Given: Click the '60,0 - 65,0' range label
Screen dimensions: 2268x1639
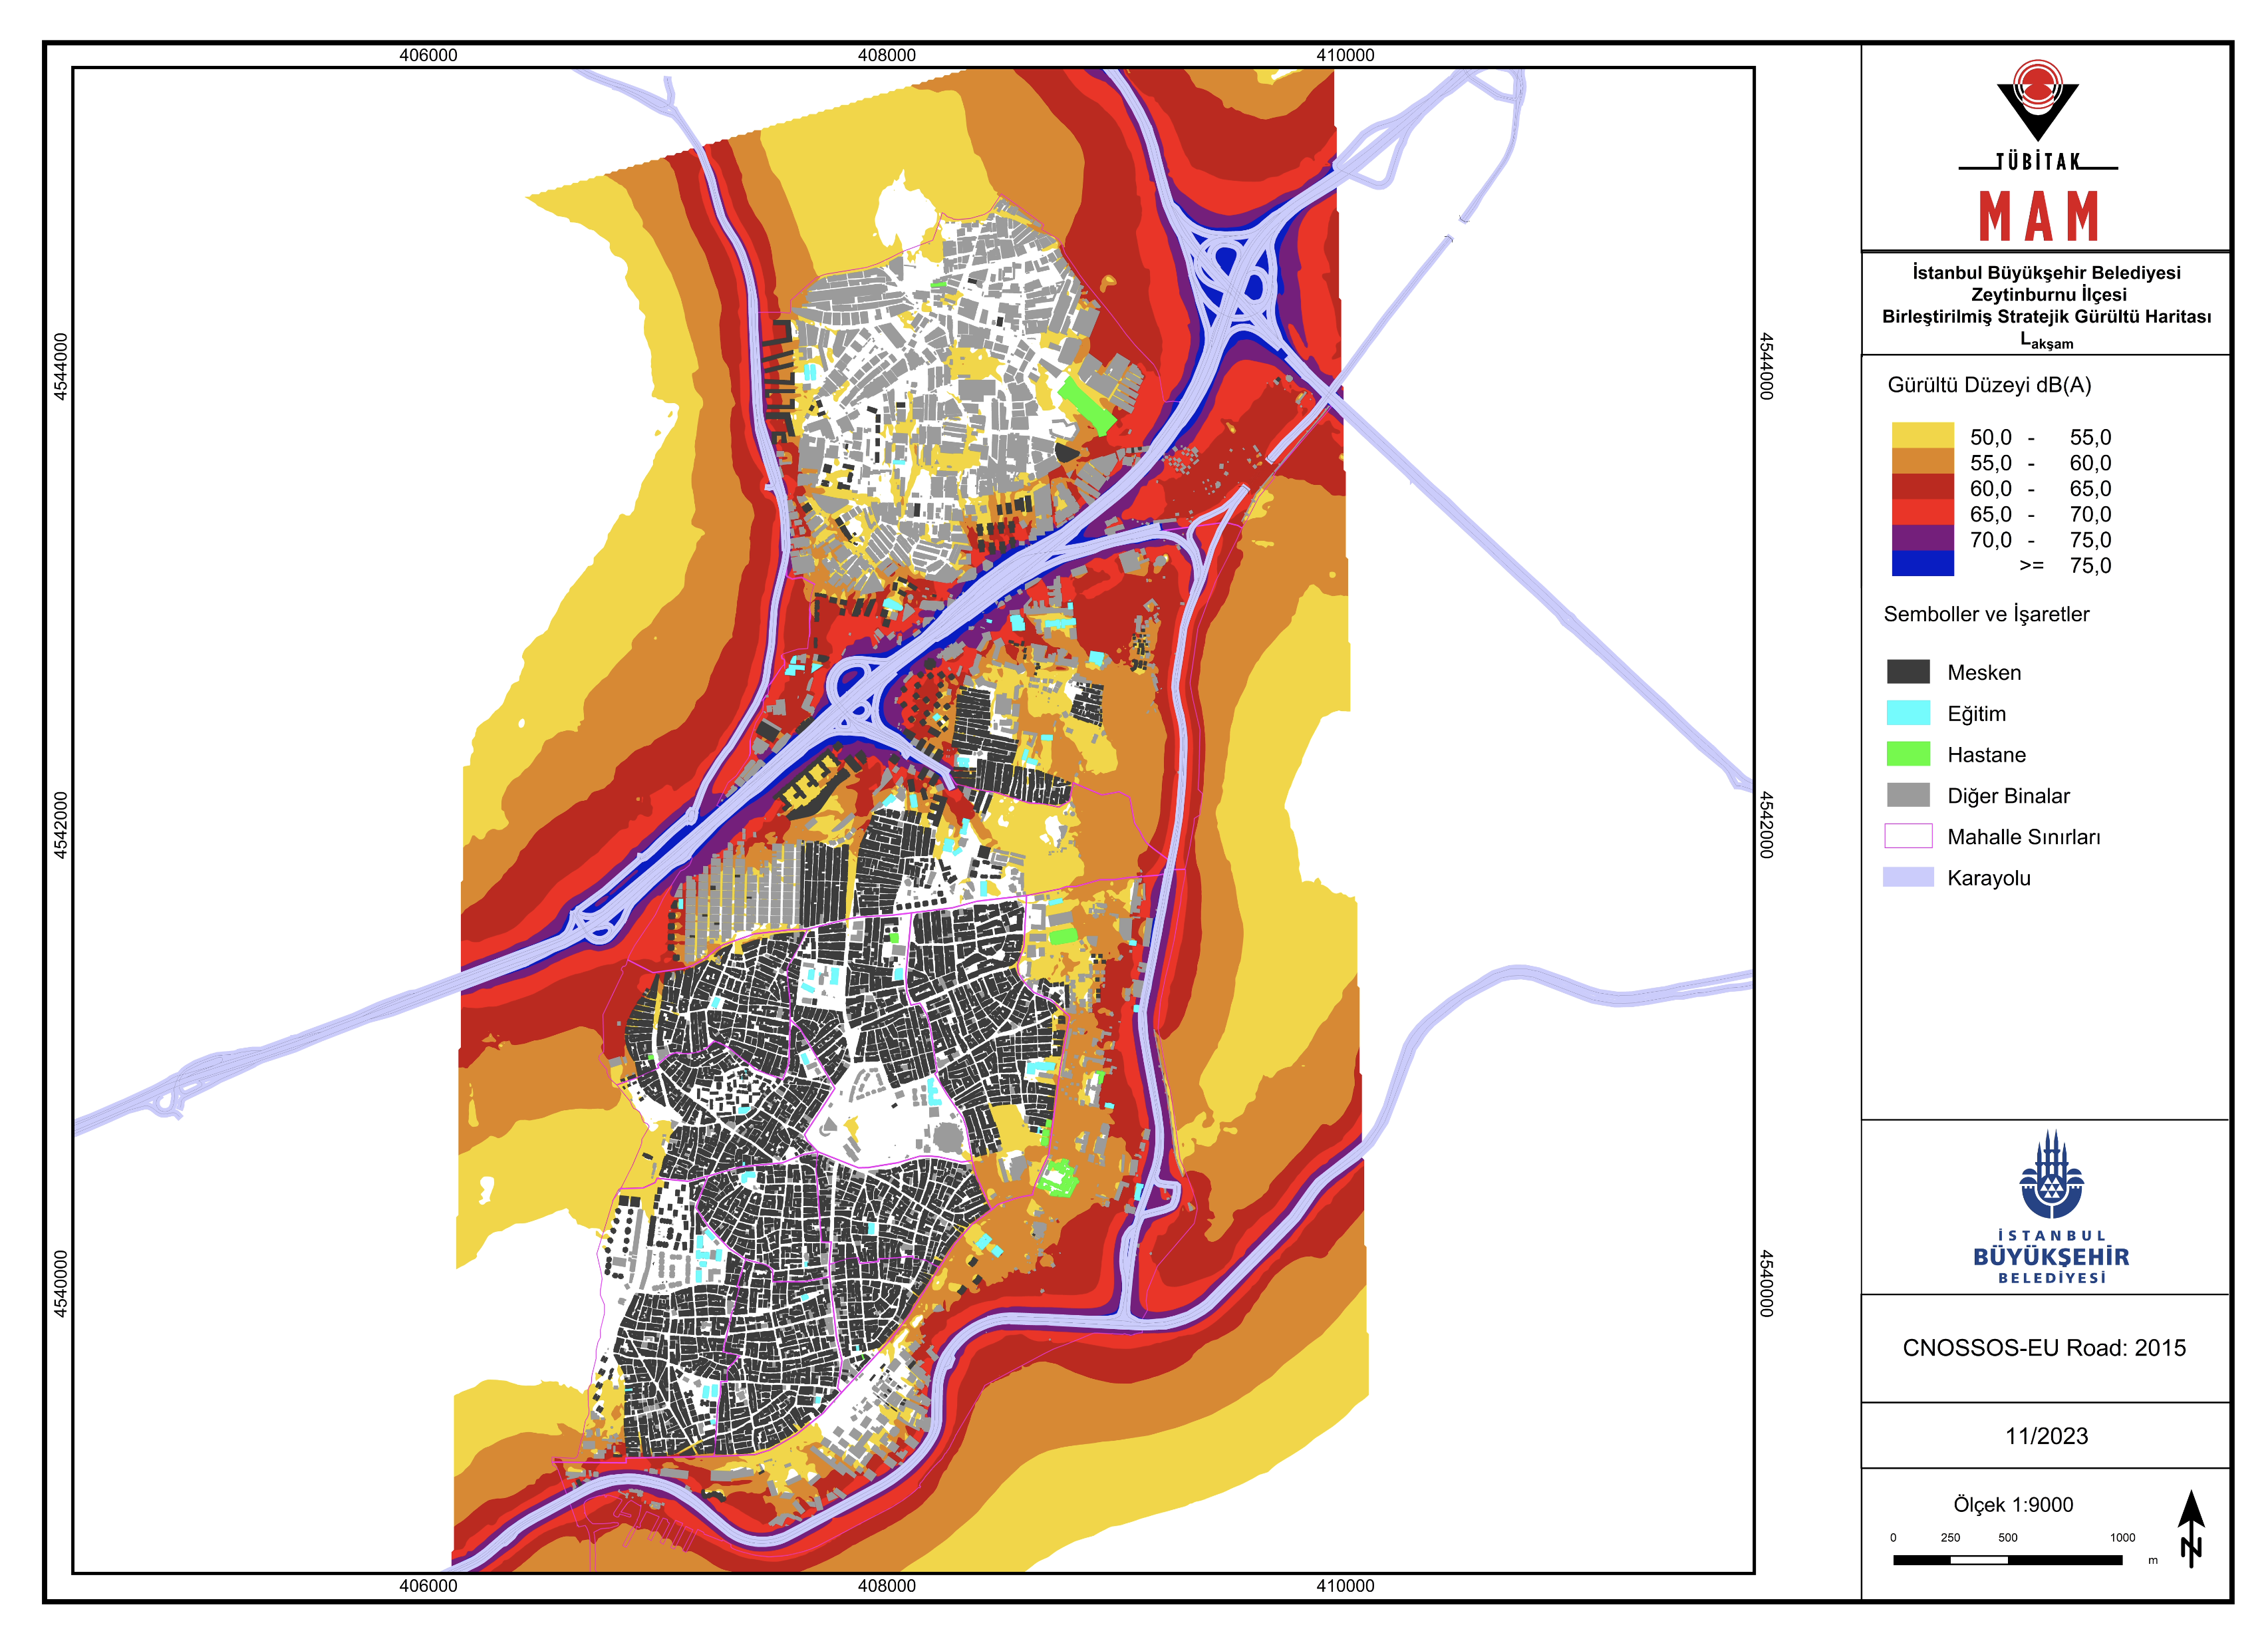Looking at the screenshot, I should 2040,489.
